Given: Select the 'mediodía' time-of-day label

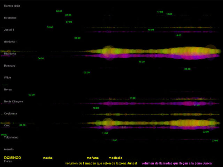Looking at the screenshot, I should tap(115, 158).
